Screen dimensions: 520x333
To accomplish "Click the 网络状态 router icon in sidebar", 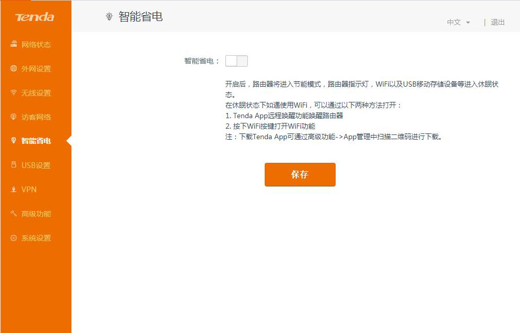I will pyautogui.click(x=14, y=44).
